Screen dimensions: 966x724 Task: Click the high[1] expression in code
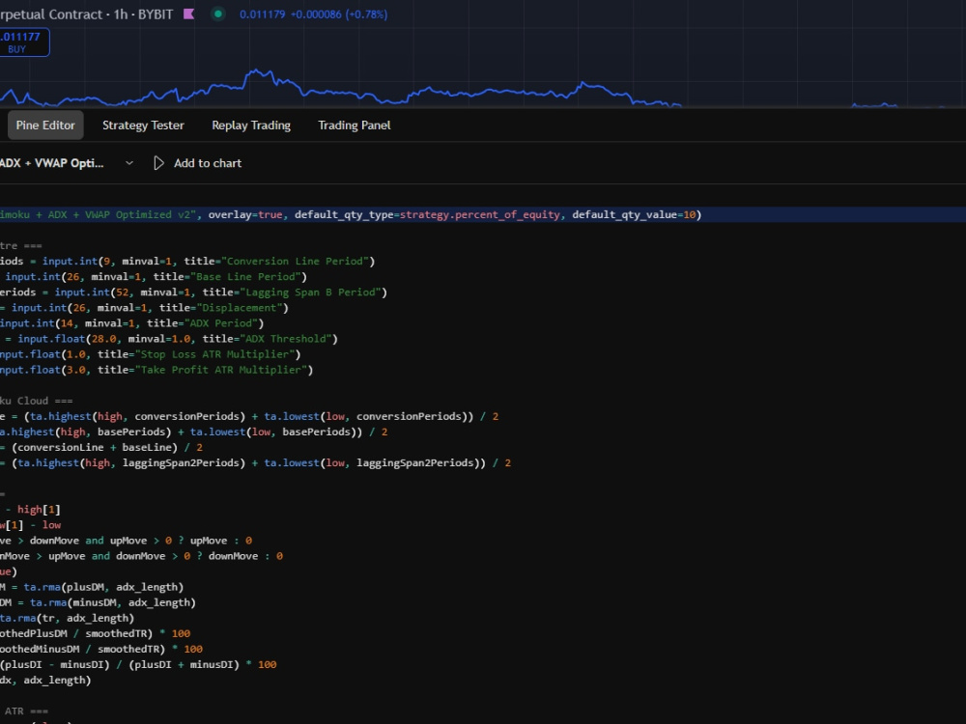tap(39, 509)
